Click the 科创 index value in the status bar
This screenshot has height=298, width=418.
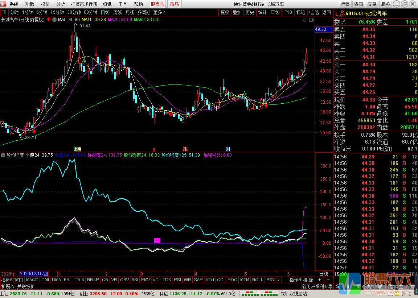[x=178, y=294]
